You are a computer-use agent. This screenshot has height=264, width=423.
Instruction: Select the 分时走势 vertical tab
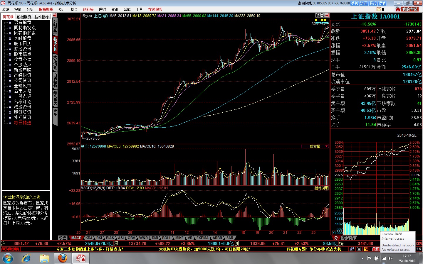click(x=55, y=27)
